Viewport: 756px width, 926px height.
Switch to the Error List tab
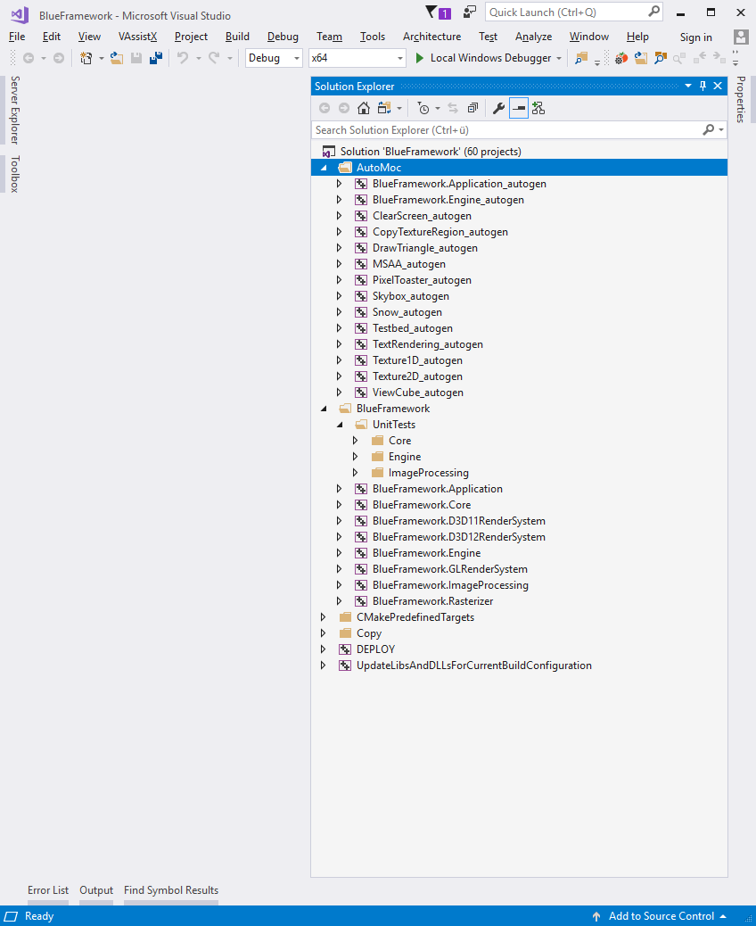pyautogui.click(x=48, y=890)
